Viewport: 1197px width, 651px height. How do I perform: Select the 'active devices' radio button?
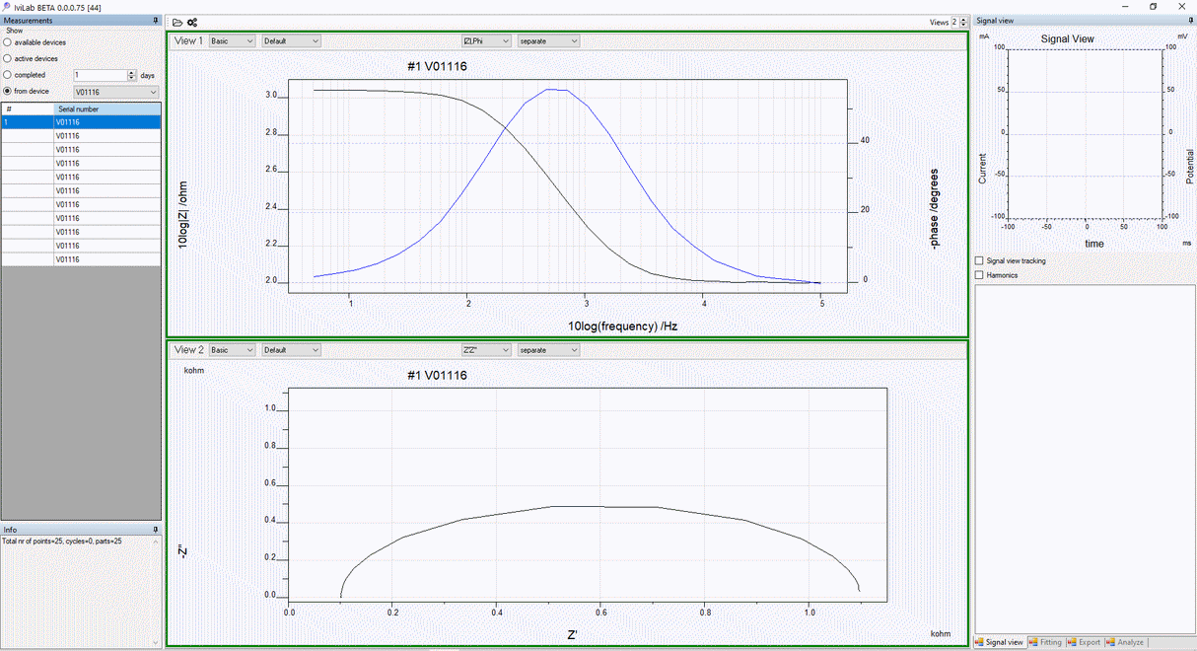(8, 59)
